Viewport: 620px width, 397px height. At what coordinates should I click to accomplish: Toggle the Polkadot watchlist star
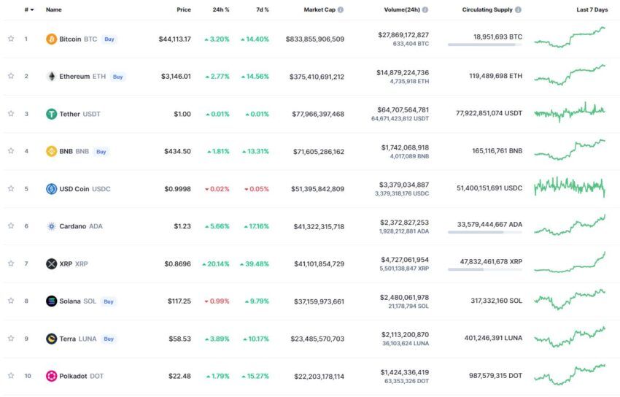tap(11, 375)
